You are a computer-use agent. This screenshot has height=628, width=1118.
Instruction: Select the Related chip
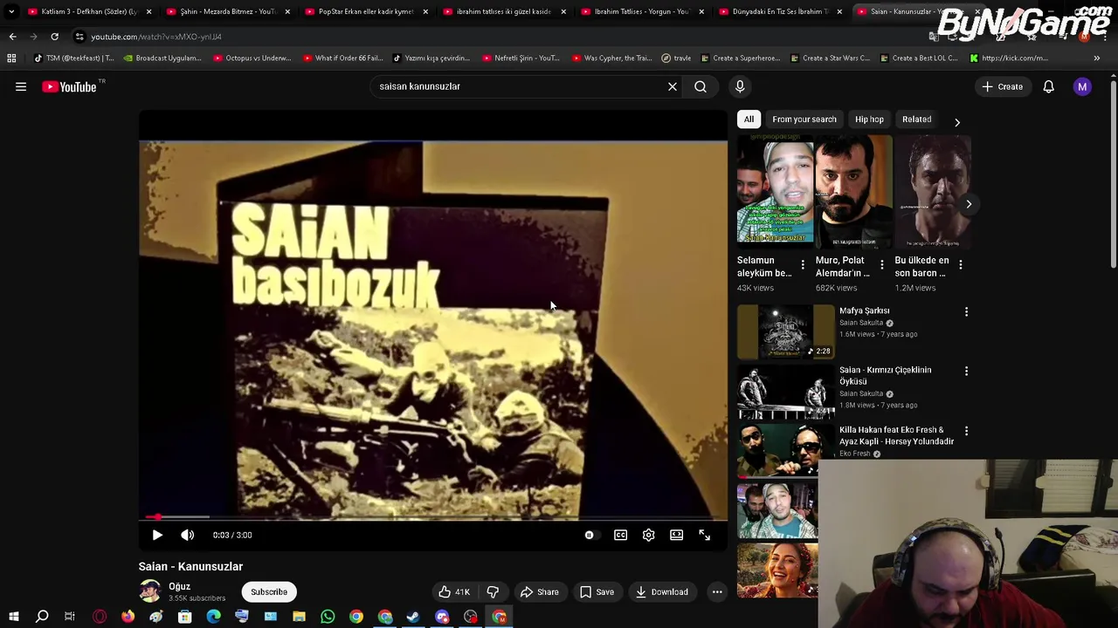pos(916,119)
